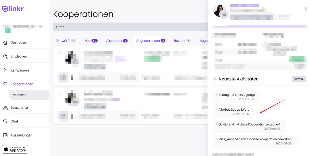Click the Filter input field
The width and height of the screenshot is (310, 156).
130,27
